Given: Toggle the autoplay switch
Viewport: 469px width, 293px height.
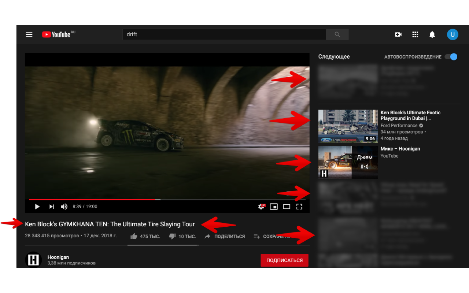Looking at the screenshot, I should (x=451, y=57).
